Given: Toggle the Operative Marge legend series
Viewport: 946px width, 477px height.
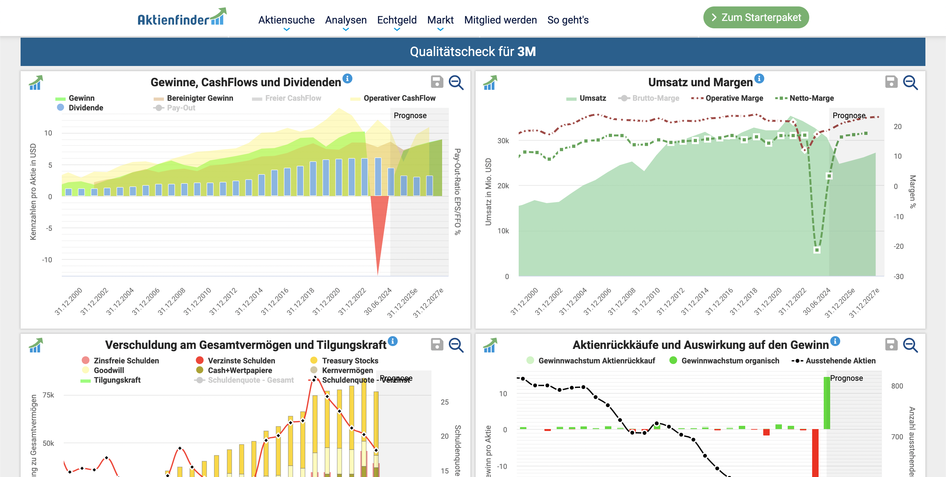Looking at the screenshot, I should (727, 98).
